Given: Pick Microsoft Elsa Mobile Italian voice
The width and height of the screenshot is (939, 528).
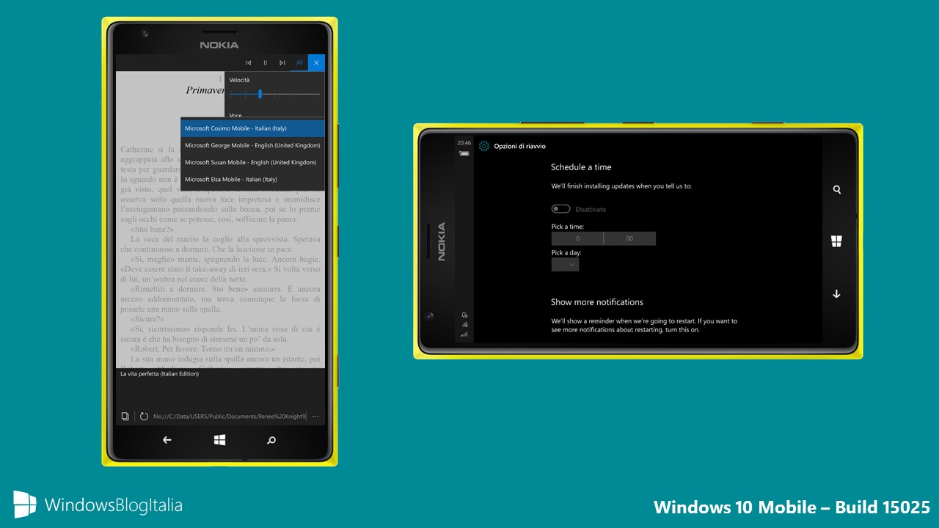Looking at the screenshot, I should click(252, 179).
